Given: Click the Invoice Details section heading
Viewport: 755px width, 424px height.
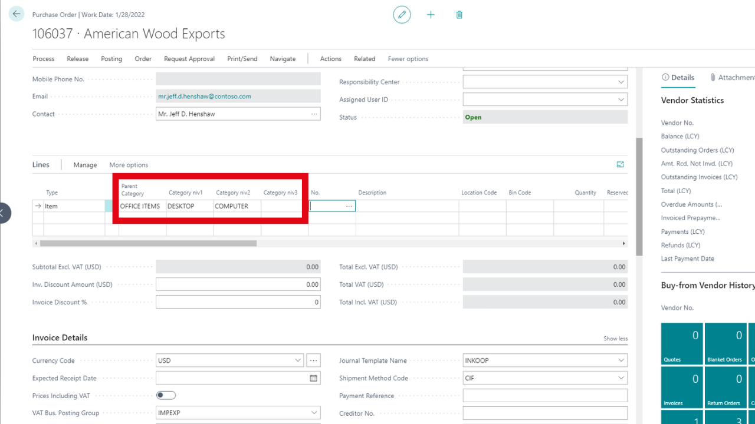Looking at the screenshot, I should click(60, 337).
